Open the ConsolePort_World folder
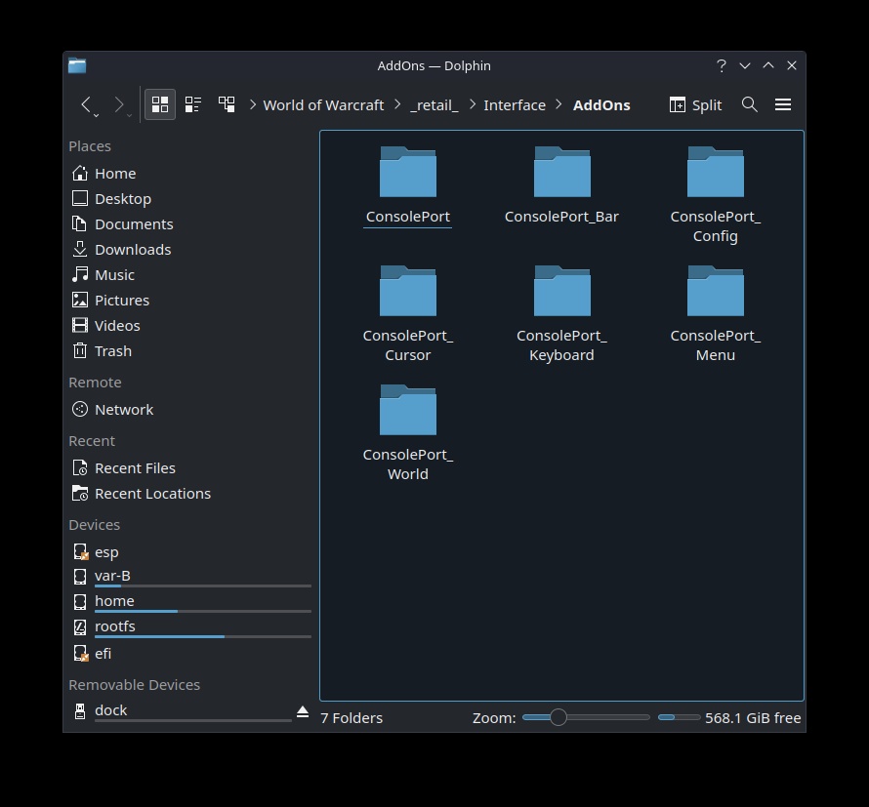Viewport: 869px width, 807px height. (408, 433)
